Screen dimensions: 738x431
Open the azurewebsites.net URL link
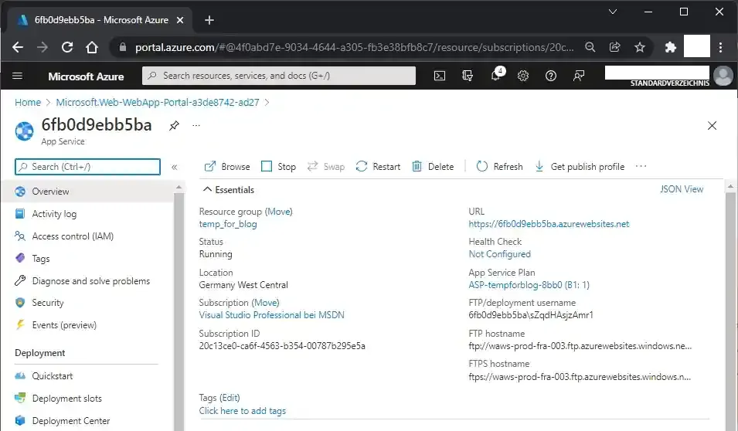click(x=549, y=224)
